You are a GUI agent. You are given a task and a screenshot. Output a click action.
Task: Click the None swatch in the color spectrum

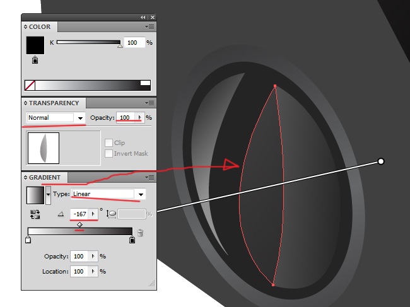click(x=30, y=86)
